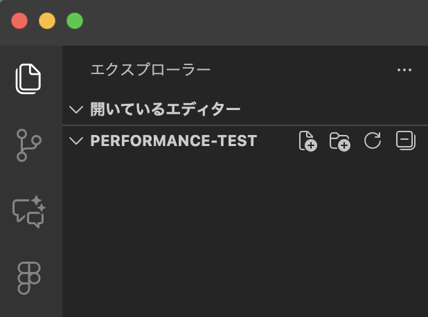Click the 開いているエディター section header text
The height and width of the screenshot is (317, 428).
tap(166, 109)
